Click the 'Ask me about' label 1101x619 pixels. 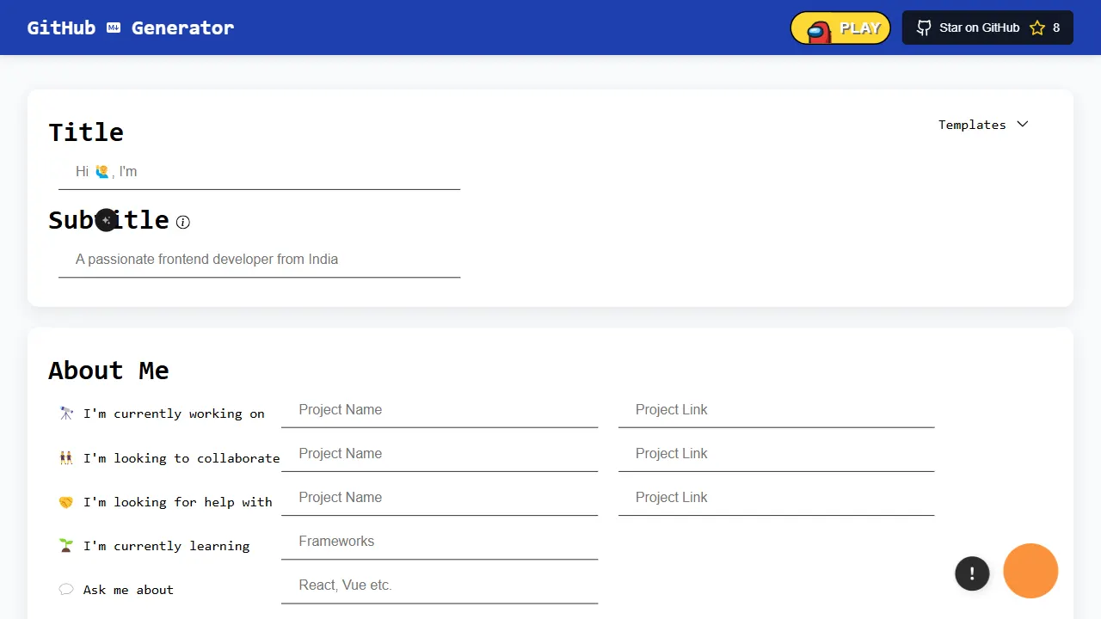click(x=128, y=590)
